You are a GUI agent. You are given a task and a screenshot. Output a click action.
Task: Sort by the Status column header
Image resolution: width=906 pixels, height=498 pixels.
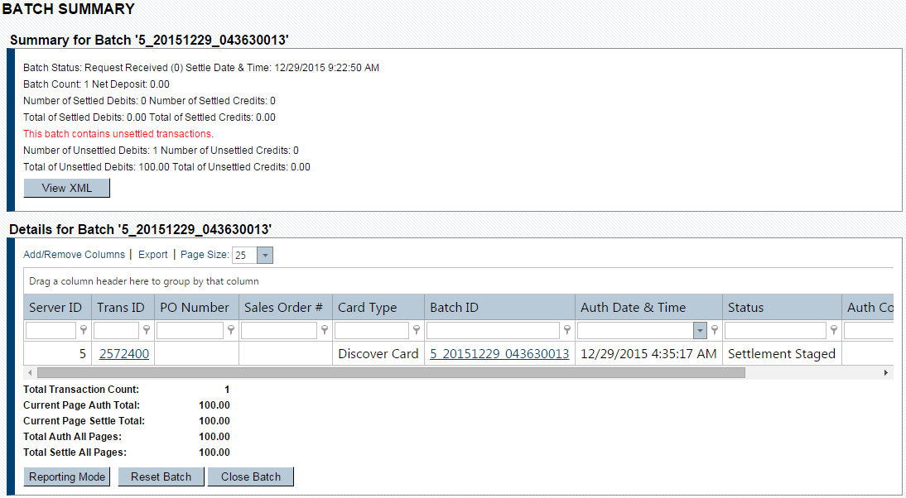click(745, 308)
